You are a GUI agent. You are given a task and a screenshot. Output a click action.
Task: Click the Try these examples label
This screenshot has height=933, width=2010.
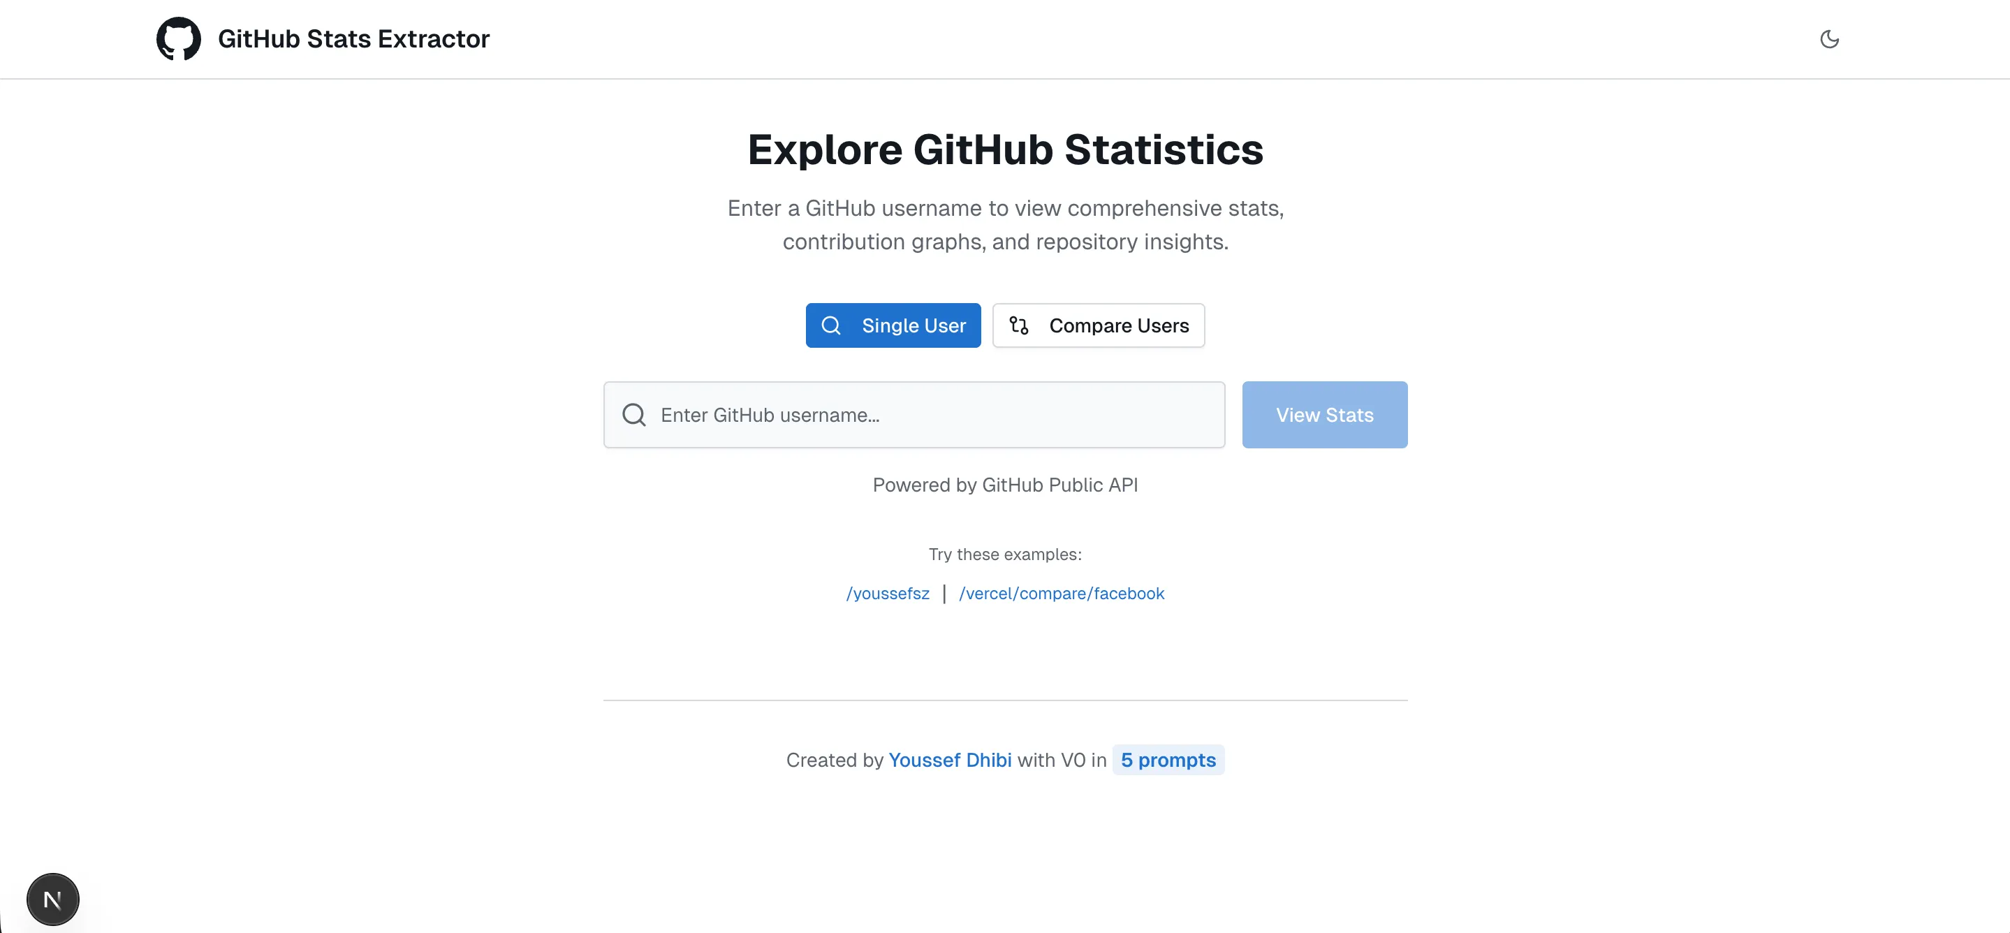pos(1005,554)
